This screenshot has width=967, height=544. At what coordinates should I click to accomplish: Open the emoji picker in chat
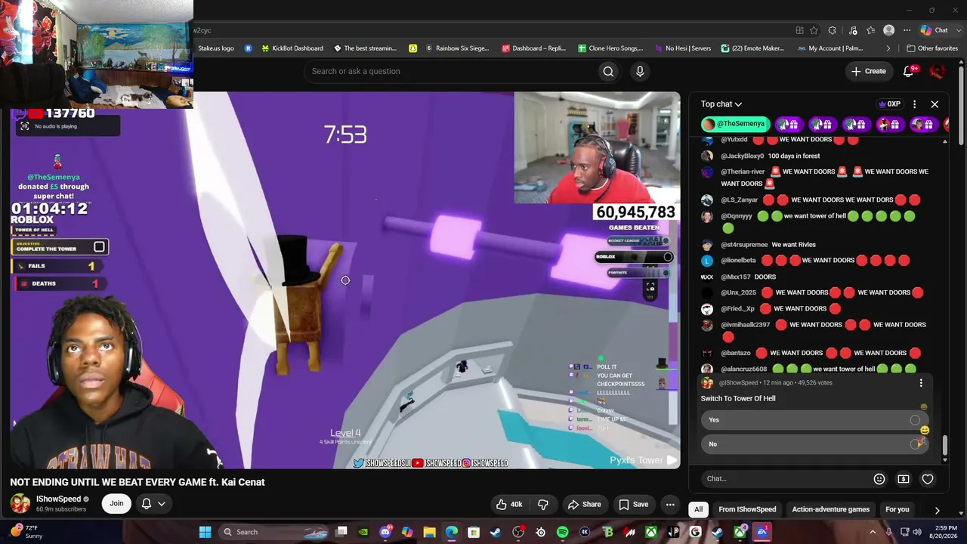pyautogui.click(x=879, y=478)
